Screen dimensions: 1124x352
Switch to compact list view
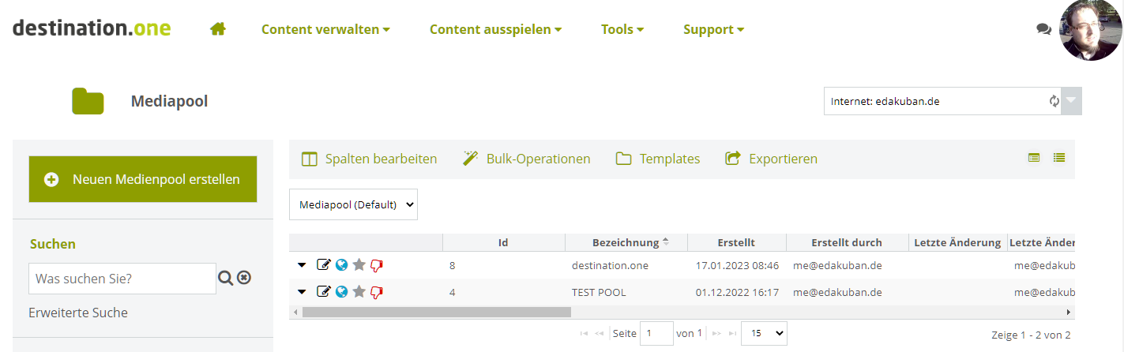pos(1059,158)
